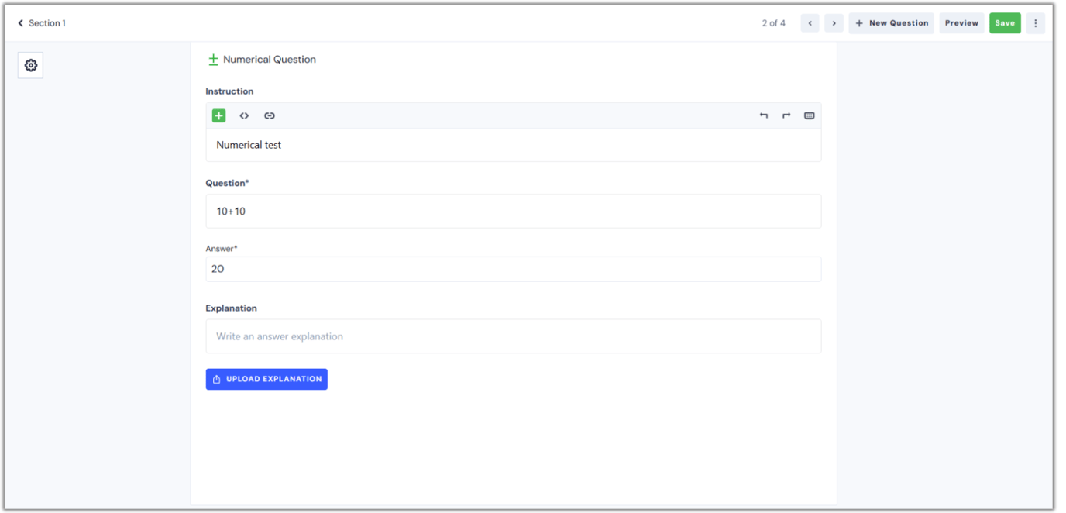
Task: Click the green plus insert icon
Action: tap(218, 115)
